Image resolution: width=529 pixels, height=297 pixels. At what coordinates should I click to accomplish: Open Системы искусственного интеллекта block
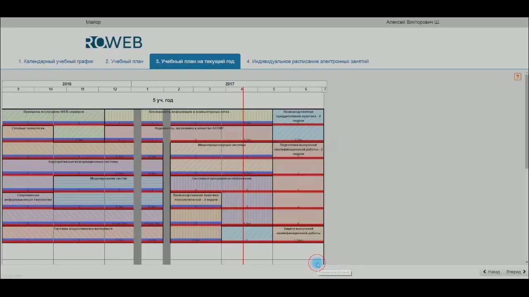pyautogui.click(x=83, y=234)
